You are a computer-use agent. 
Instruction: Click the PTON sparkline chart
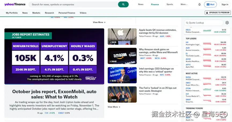pyautogui.click(x=207, y=90)
